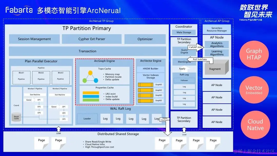Click the Topo Cache triangle graph icon
277x156 pixels.
pos(90,76)
